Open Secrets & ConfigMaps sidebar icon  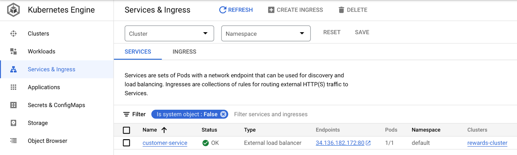[x=13, y=105]
